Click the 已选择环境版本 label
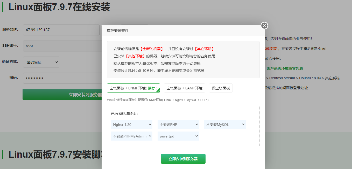 (124, 113)
